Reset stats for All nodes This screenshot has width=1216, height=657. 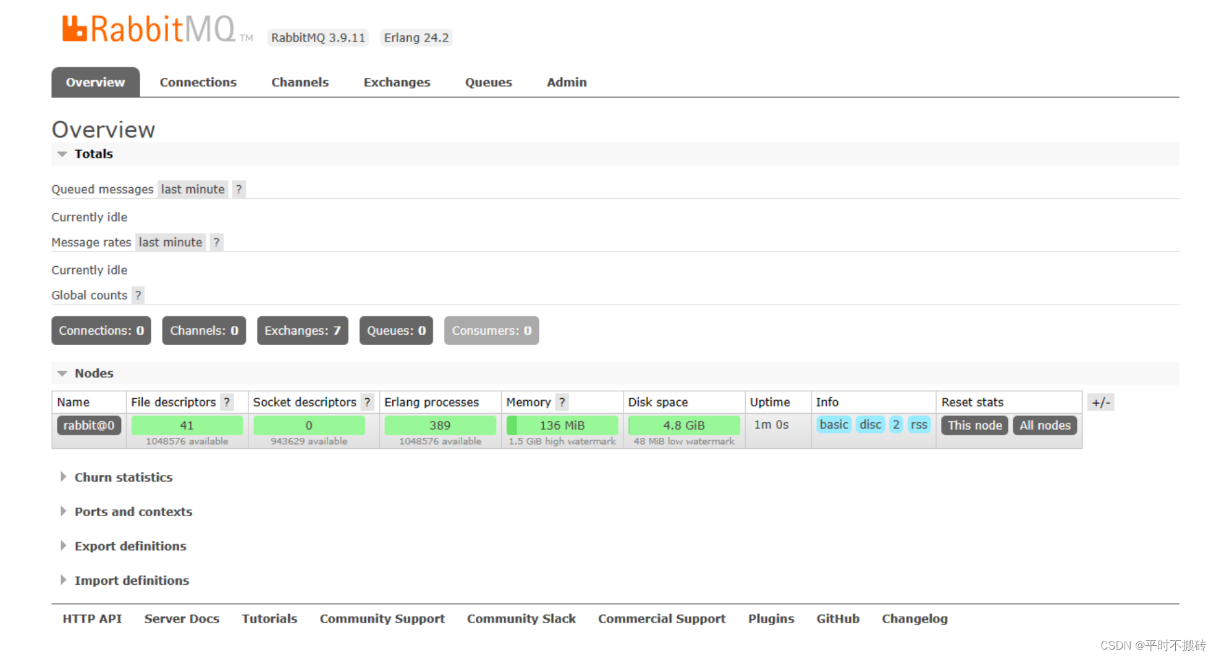[1045, 425]
